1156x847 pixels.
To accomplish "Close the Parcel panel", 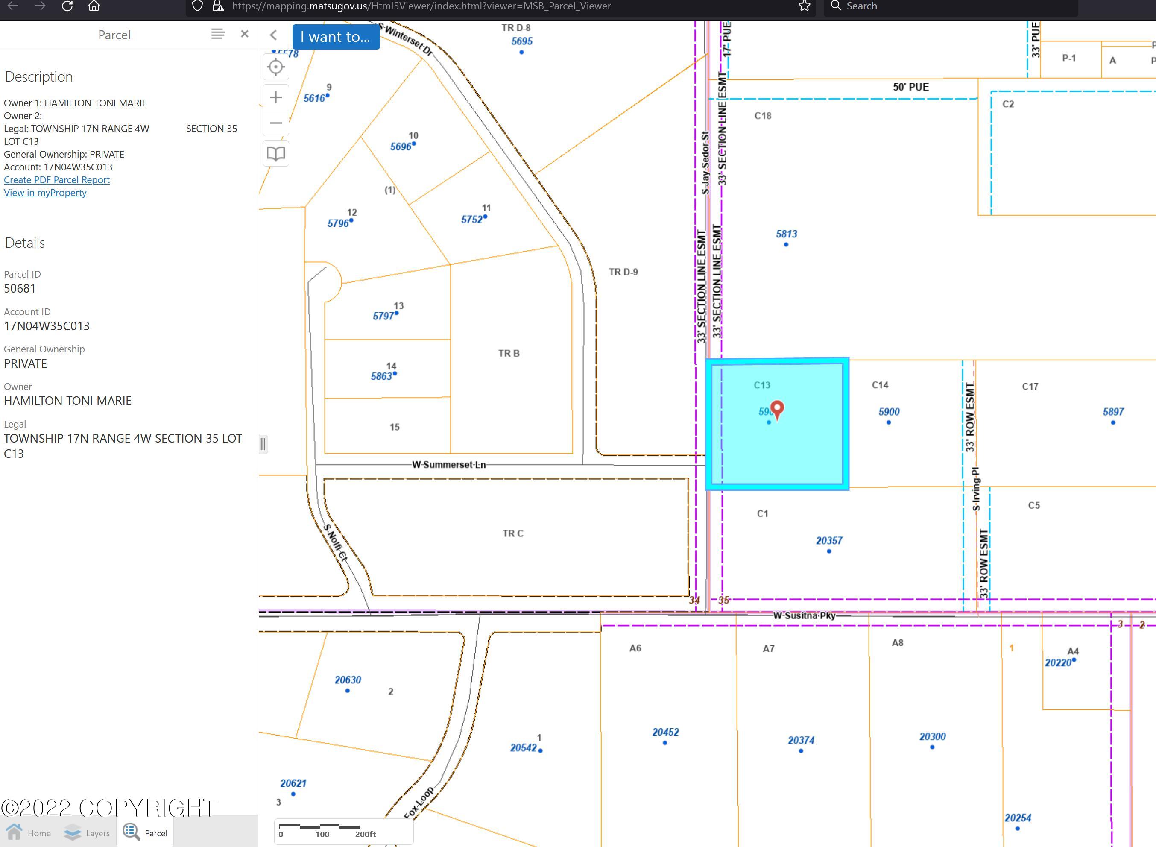I will pyautogui.click(x=245, y=34).
